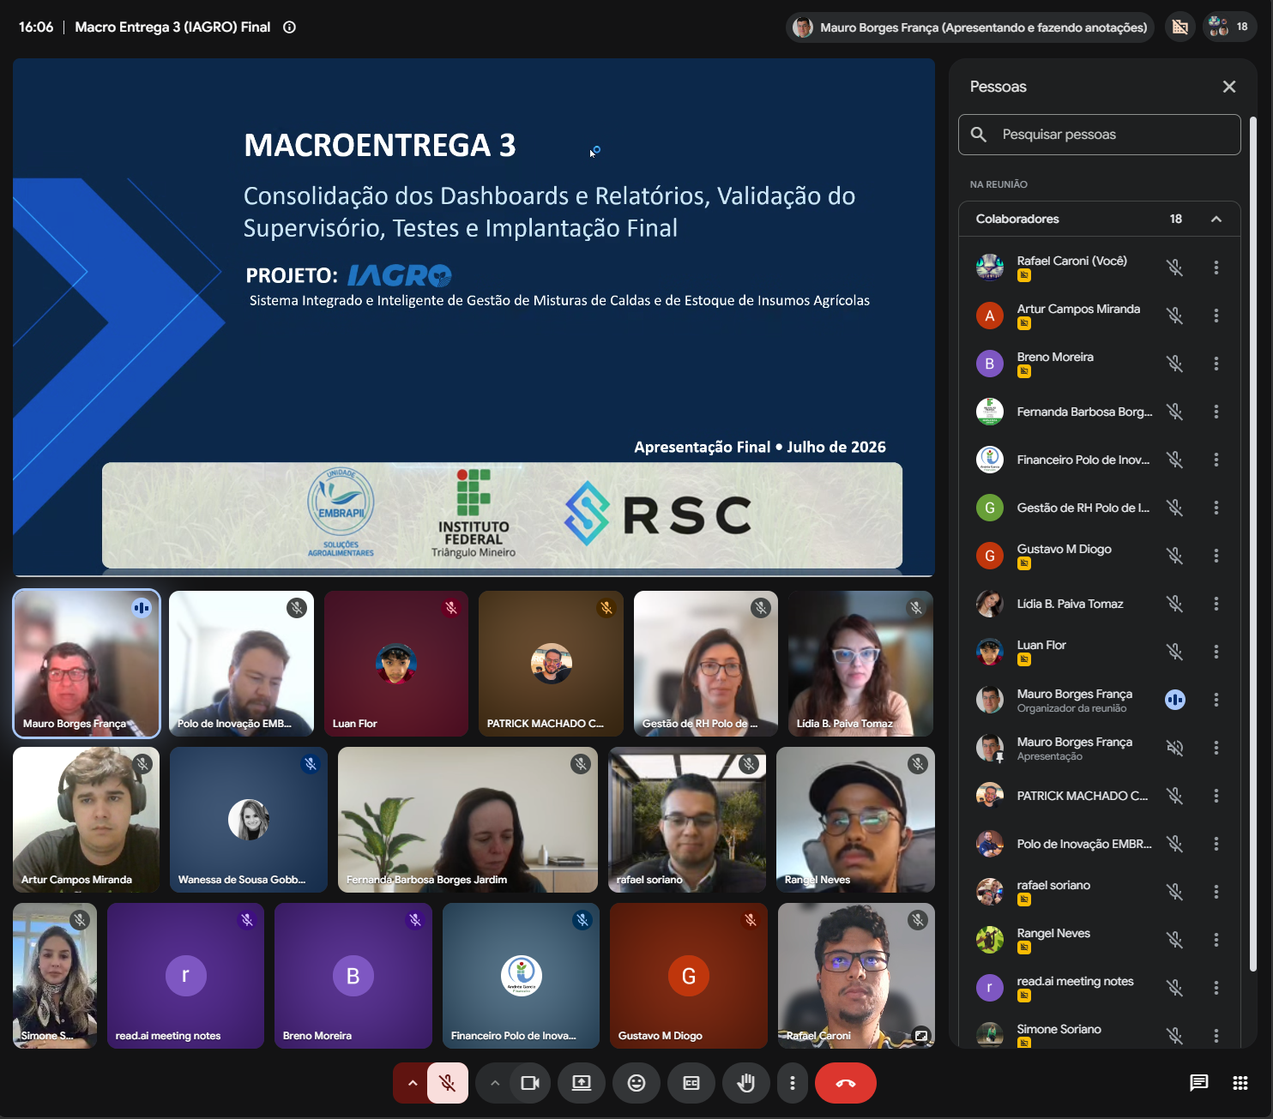Open the activities grid icon
The width and height of the screenshot is (1273, 1119).
point(1240,1083)
